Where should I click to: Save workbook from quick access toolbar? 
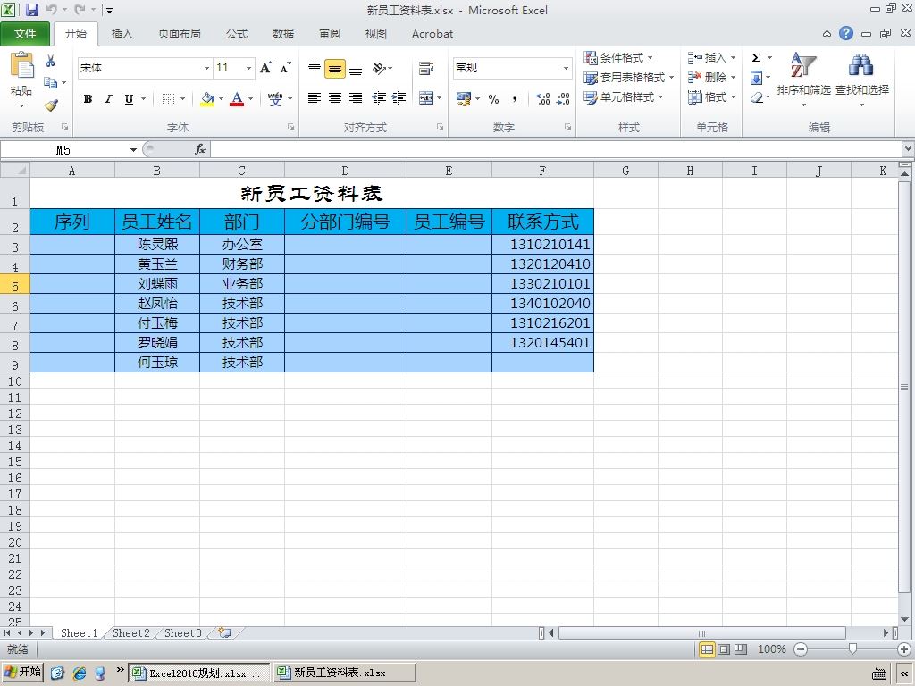pos(32,9)
